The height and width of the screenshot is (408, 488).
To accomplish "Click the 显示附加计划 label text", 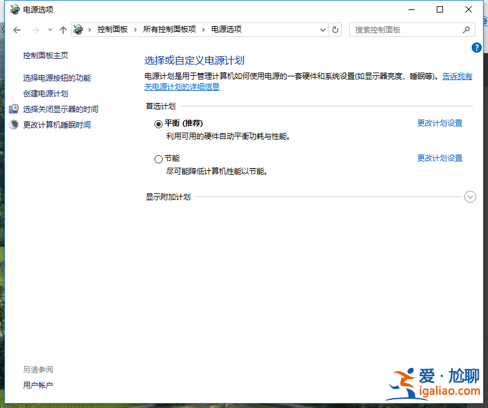I will pos(168,196).
